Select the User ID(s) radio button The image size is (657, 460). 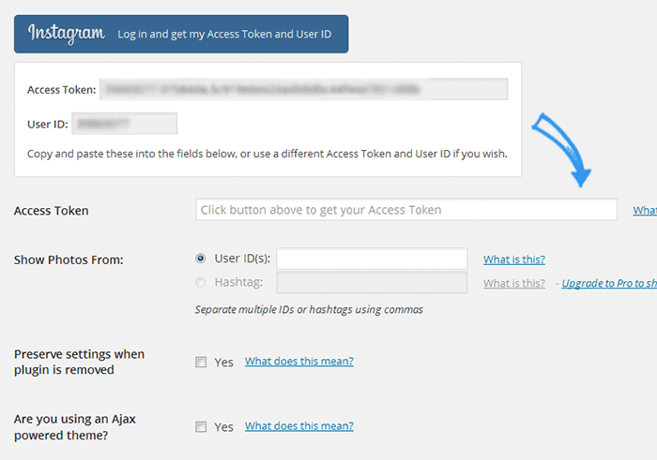201,259
